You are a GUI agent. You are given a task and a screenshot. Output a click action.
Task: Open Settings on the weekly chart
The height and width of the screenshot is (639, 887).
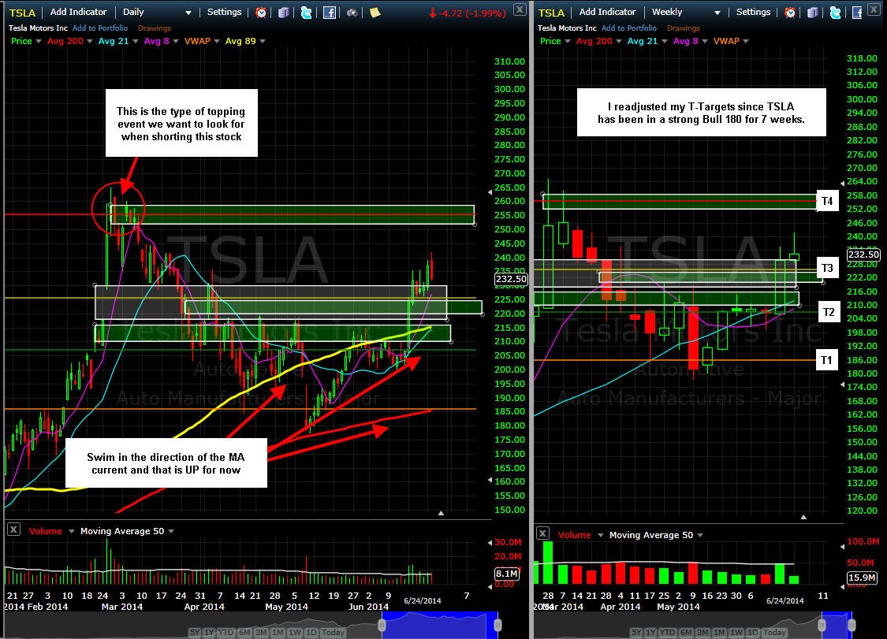tap(753, 12)
